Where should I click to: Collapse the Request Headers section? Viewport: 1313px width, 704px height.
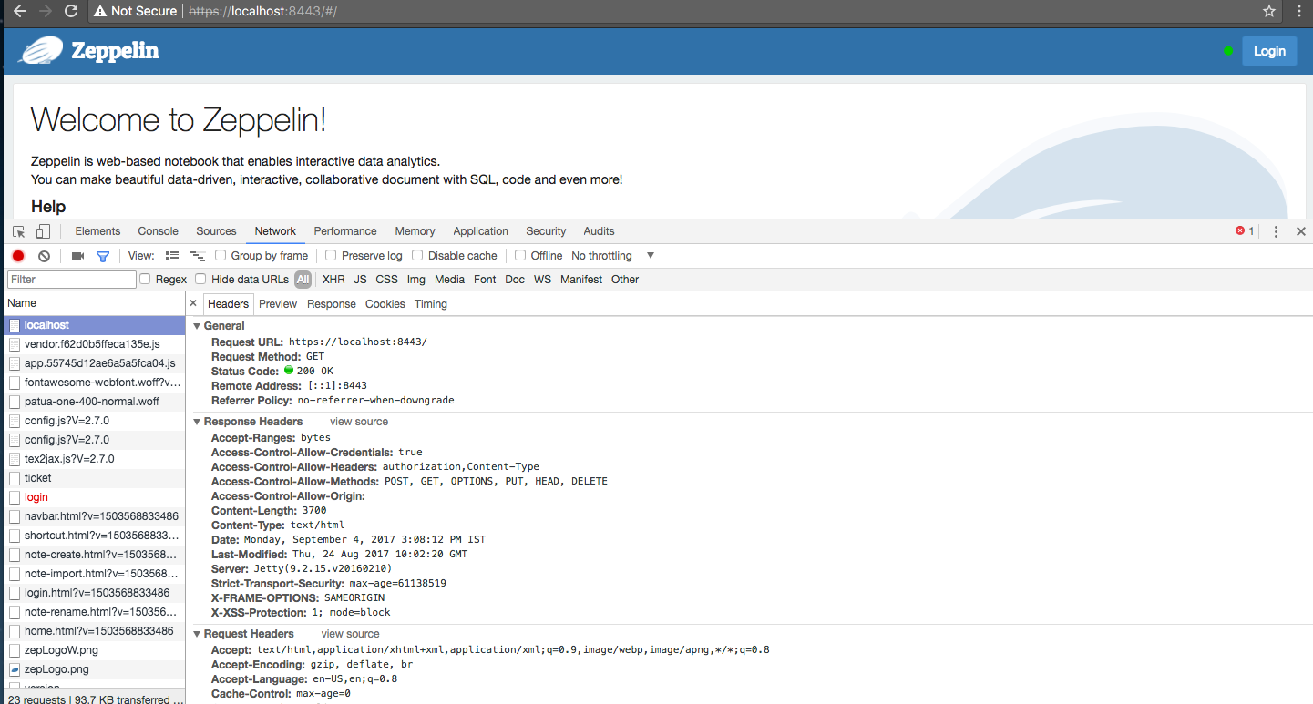click(x=197, y=634)
